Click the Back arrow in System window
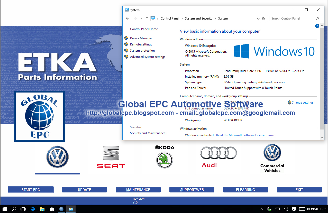The height and width of the screenshot is (213, 328). (127, 18)
